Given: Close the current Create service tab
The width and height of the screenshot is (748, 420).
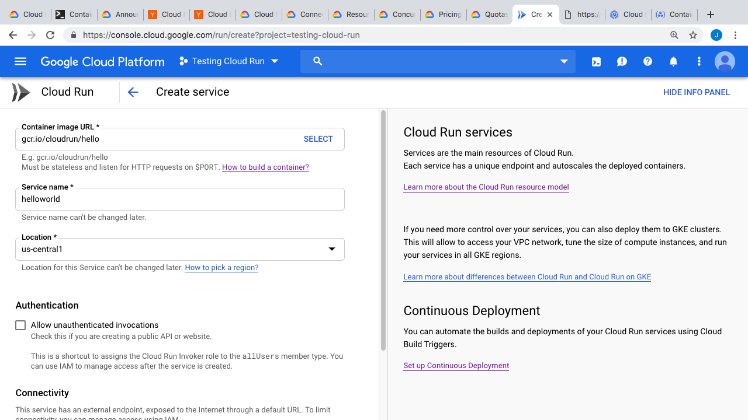Looking at the screenshot, I should click(x=550, y=15).
